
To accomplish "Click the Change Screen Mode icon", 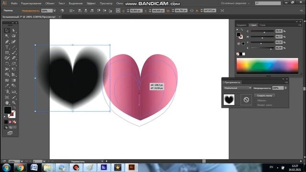I will coord(10,133).
